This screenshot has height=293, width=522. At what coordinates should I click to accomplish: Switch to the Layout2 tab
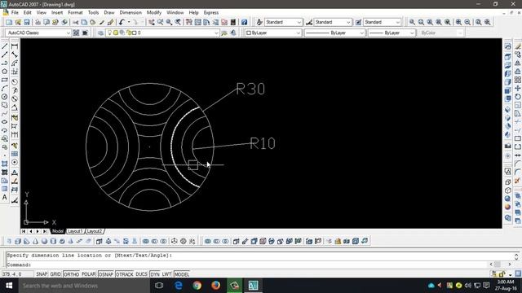[x=95, y=231]
